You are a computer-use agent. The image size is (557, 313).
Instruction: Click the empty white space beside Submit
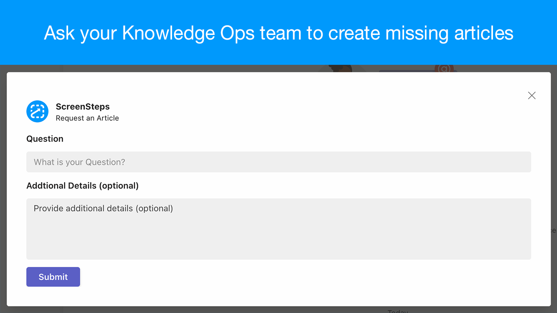click(x=285, y=277)
